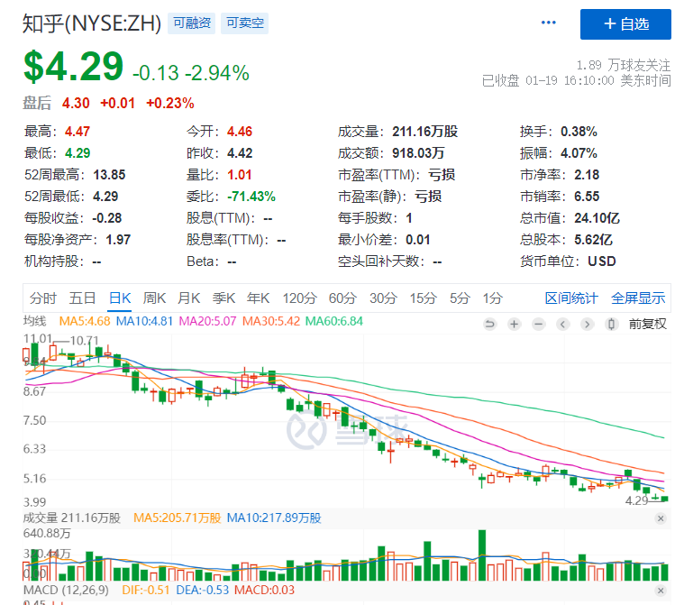Screen dimensions: 684x605
Task: Click the MACD (12,26,9) label
Action: tap(66, 591)
